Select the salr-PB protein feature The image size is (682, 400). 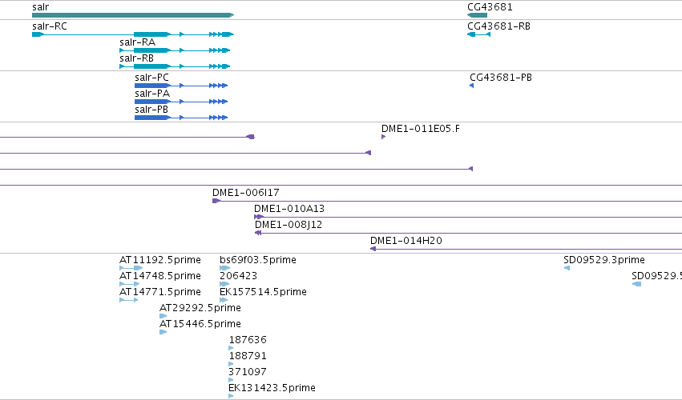pyautogui.click(x=181, y=118)
